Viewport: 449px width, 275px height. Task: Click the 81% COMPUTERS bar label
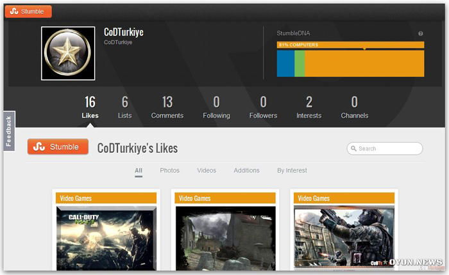(299, 45)
